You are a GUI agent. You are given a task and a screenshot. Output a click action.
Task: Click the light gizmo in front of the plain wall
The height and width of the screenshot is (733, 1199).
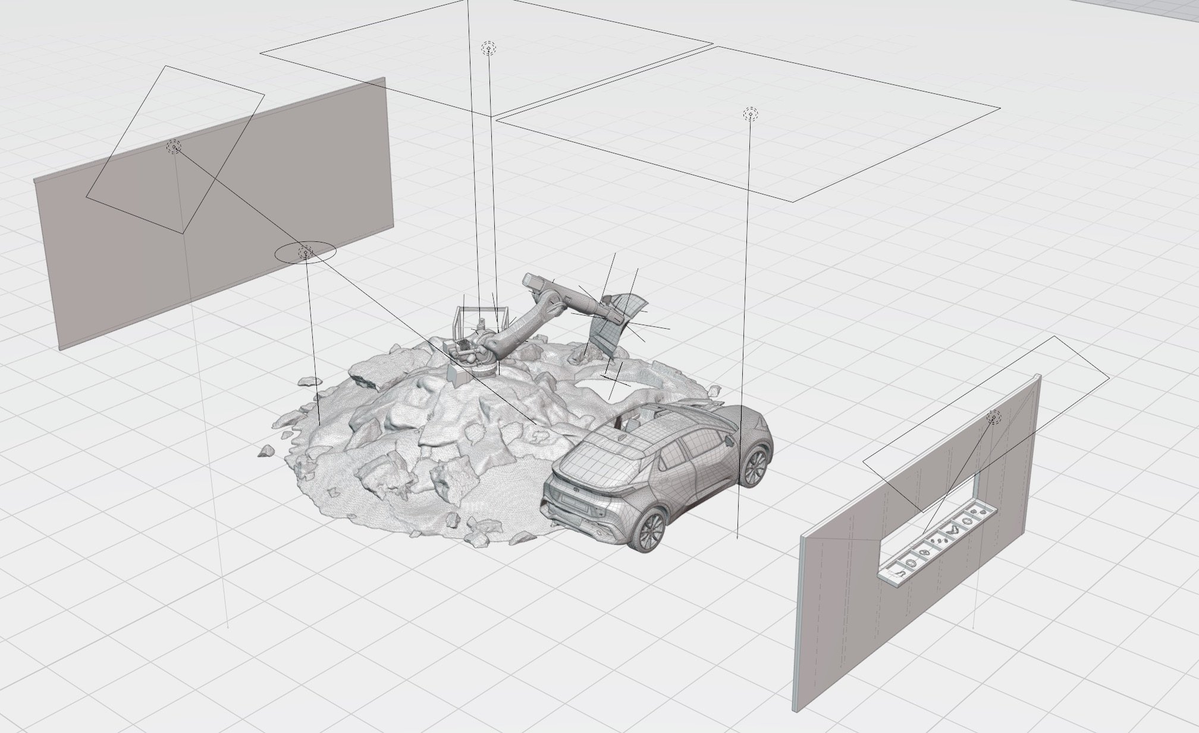[x=174, y=147]
